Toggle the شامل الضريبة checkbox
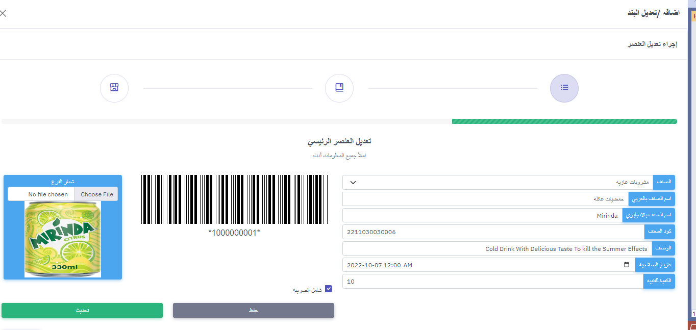This screenshot has height=330, width=696. tap(329, 289)
